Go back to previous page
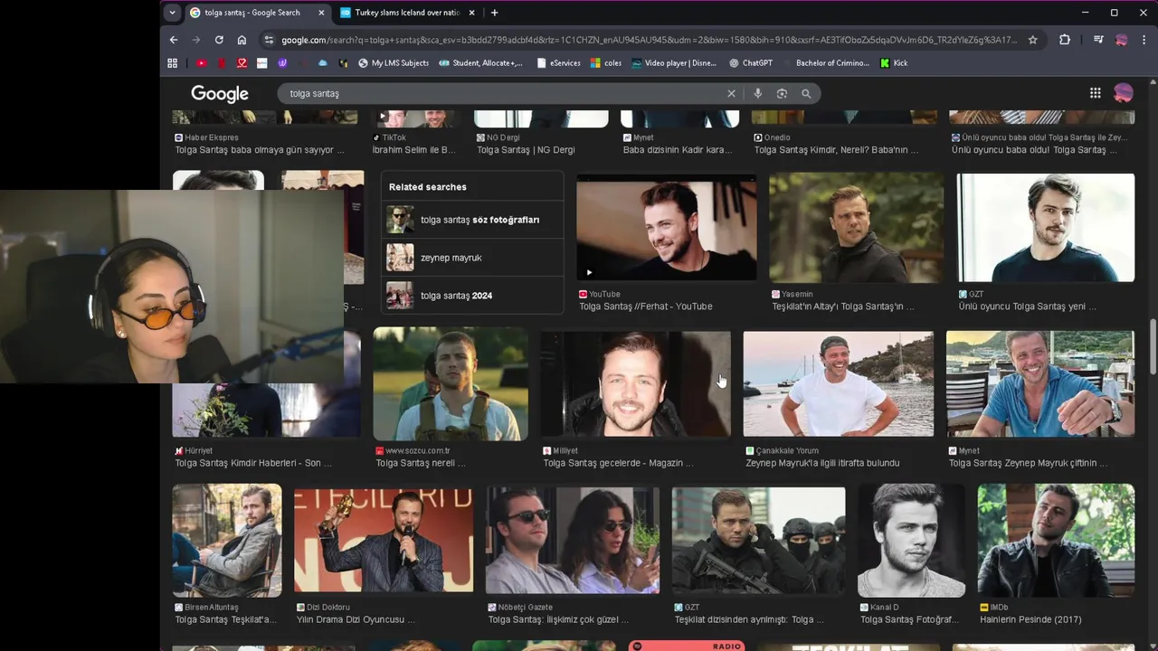 coord(174,40)
